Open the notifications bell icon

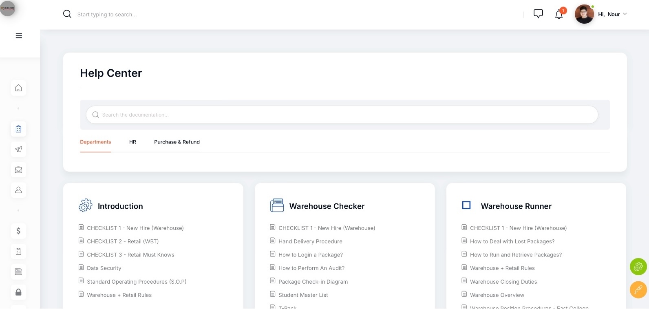(x=559, y=14)
